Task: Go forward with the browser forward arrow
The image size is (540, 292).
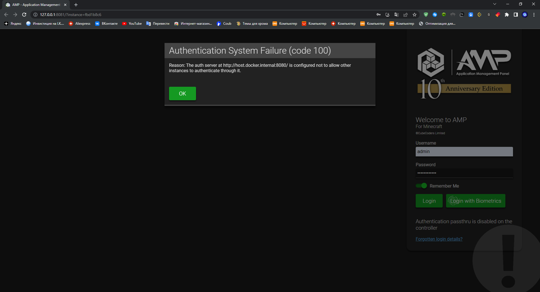Action: [x=15, y=15]
